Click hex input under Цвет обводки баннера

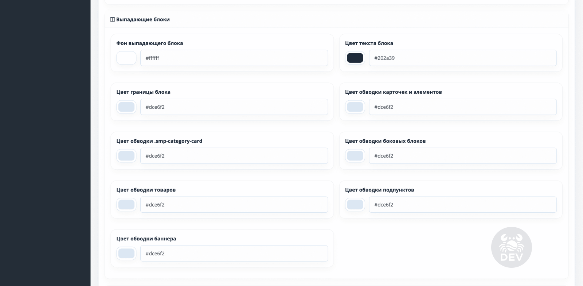point(234,254)
